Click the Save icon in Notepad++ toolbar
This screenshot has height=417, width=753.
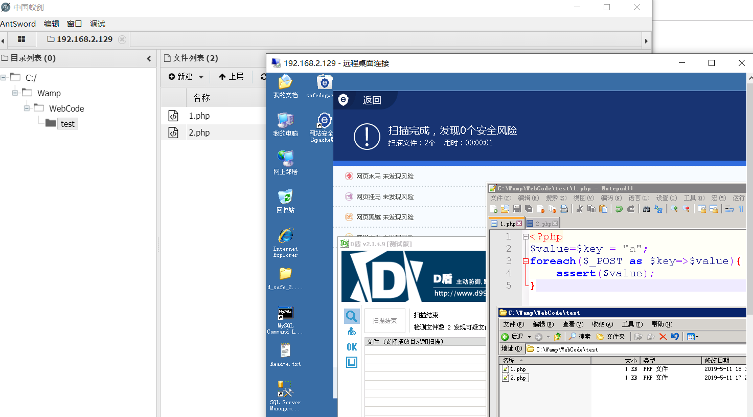(517, 209)
